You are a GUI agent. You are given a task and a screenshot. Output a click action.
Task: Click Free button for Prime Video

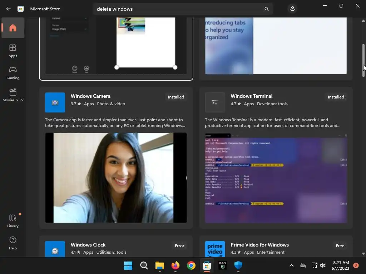coord(340,246)
